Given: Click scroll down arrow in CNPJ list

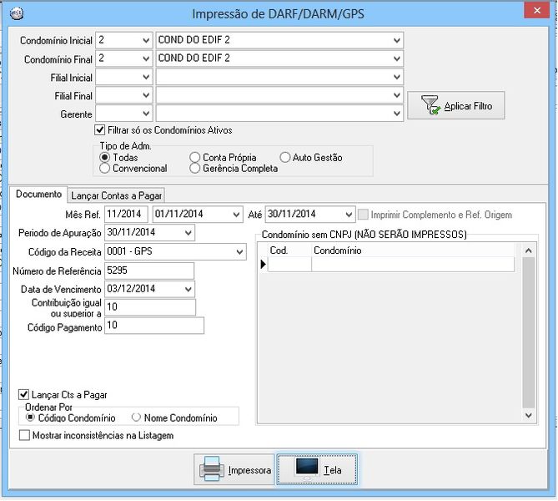Looking at the screenshot, I should click(x=529, y=415).
